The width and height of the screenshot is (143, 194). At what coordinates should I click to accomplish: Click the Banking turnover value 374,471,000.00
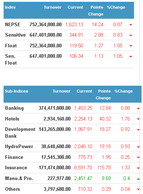click(x=55, y=108)
